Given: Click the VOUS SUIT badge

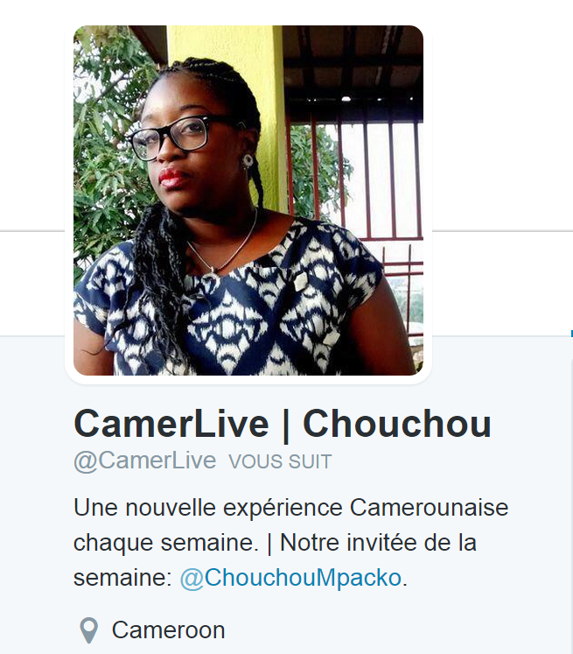Looking at the screenshot, I should [280, 461].
